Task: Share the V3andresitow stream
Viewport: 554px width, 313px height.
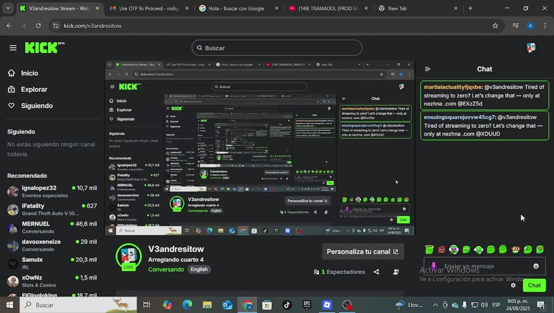Action: (376, 272)
